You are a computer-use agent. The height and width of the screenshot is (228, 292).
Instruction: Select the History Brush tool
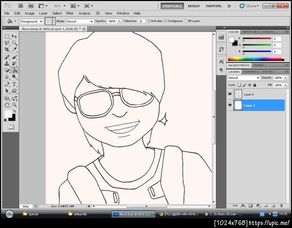point(14,64)
